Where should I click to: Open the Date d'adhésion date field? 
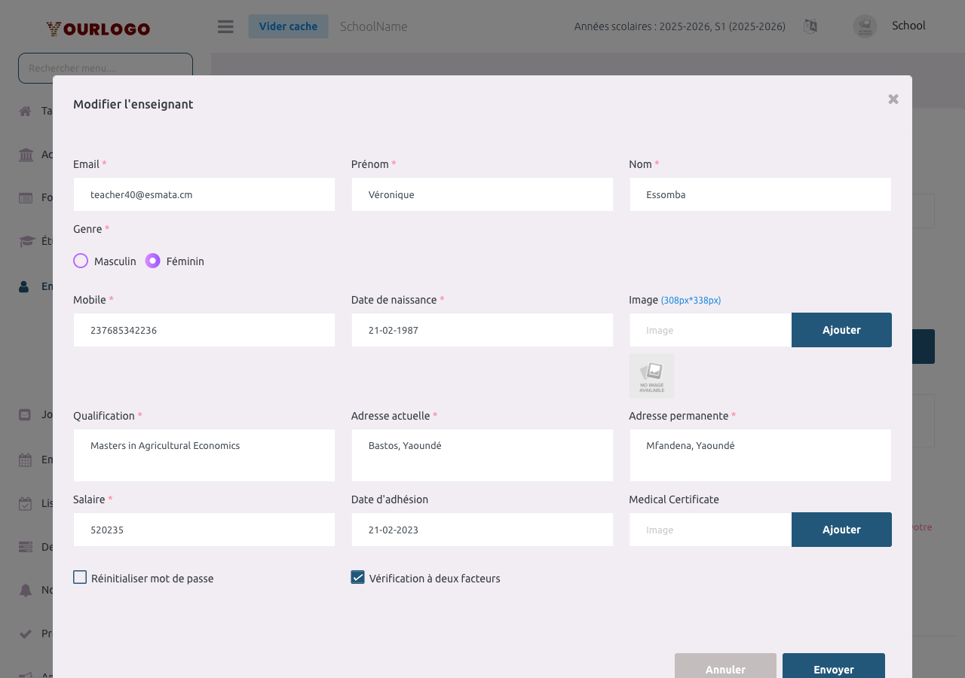(482, 530)
